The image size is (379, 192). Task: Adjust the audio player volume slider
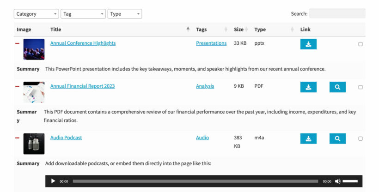tap(350, 181)
